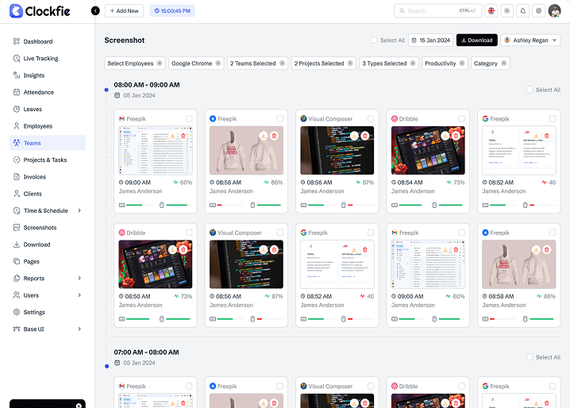Open the 15 Jan 2024 date picker
The image size is (570, 408).
431,40
